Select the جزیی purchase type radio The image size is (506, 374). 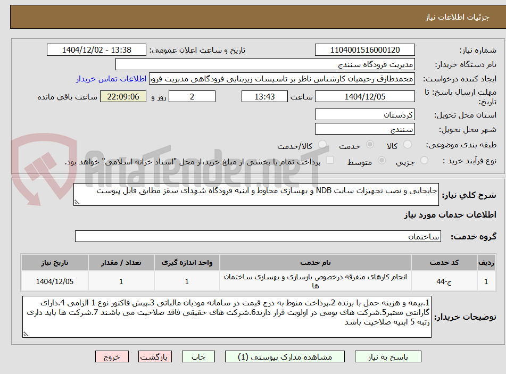[x=424, y=160]
